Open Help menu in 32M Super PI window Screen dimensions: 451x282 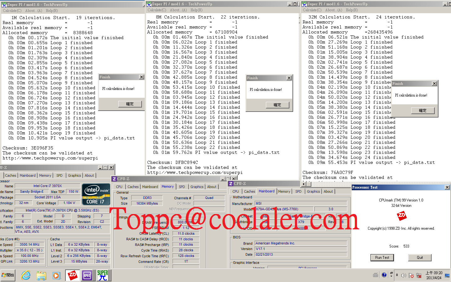[352, 10]
